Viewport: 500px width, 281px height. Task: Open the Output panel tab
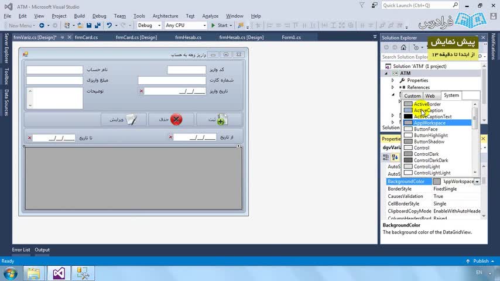tap(42, 250)
